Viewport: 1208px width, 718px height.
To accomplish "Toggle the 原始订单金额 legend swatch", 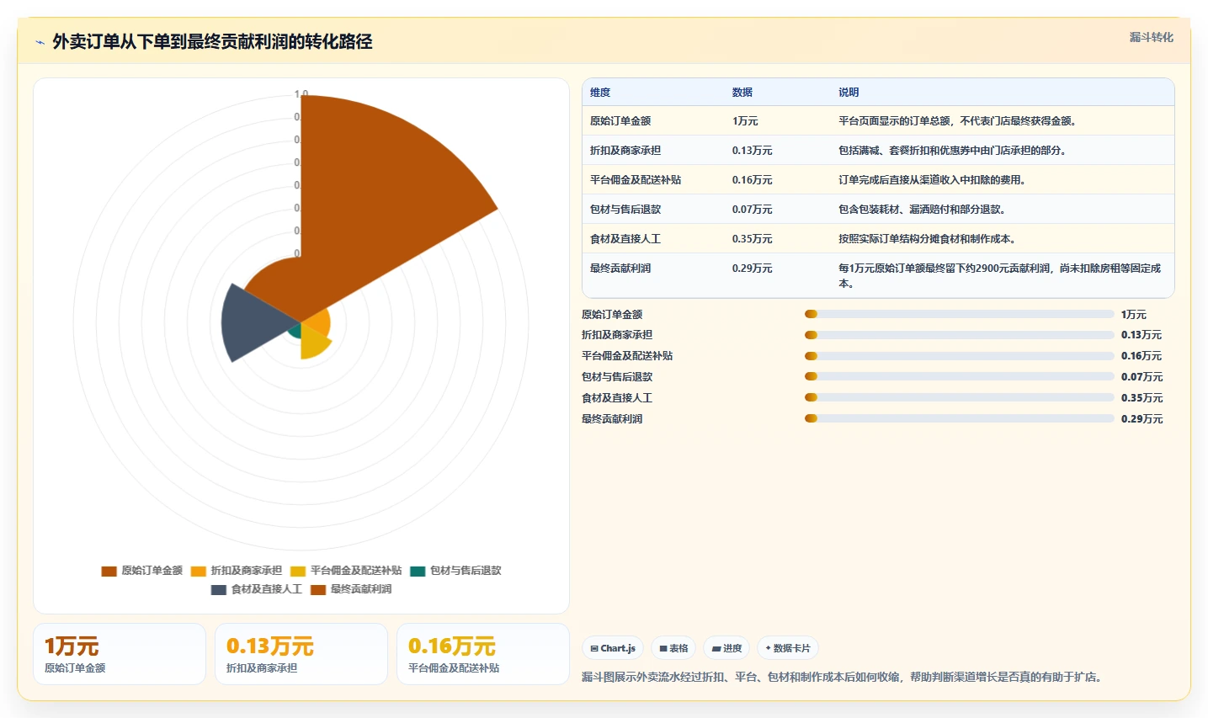I will click(109, 571).
